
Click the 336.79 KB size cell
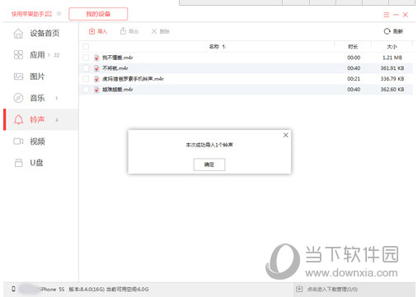pyautogui.click(x=392, y=79)
